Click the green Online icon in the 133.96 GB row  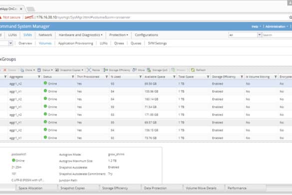tap(45, 91)
